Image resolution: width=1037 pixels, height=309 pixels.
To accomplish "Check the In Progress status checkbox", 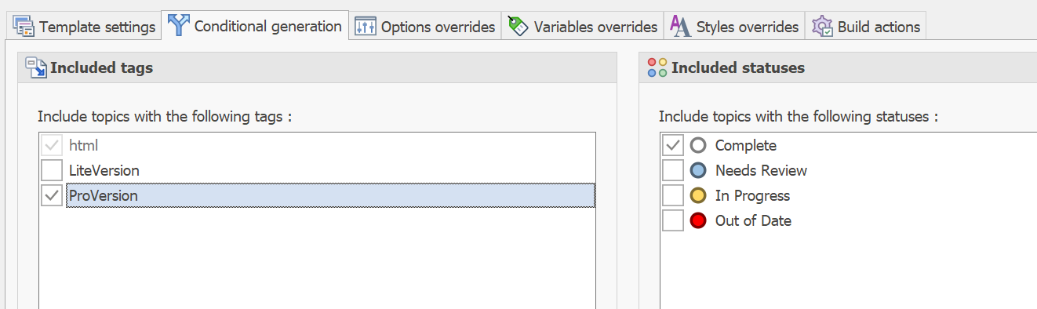I will pos(673,195).
